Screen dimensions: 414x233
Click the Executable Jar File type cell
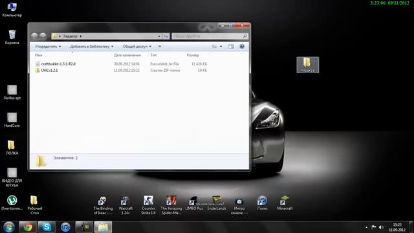pos(164,64)
